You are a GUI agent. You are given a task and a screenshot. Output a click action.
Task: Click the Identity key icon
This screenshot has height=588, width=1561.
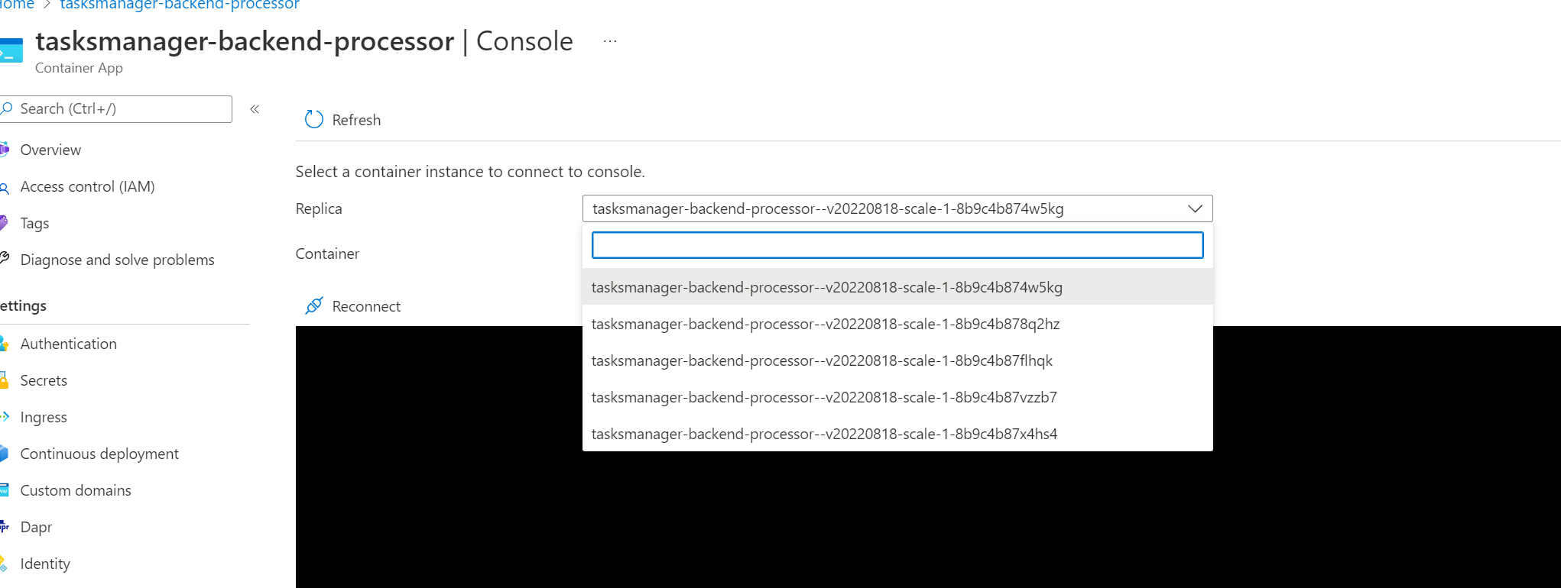[5, 564]
